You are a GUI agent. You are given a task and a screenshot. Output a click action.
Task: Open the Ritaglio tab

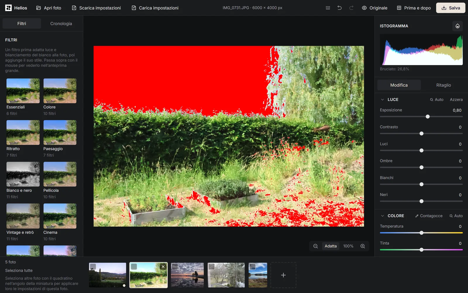pos(443,85)
